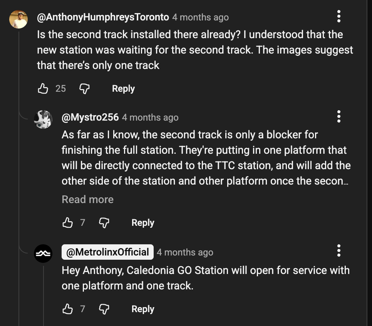Dislike the MetrolinxOfficial reply
The width and height of the screenshot is (372, 326).
point(104,309)
